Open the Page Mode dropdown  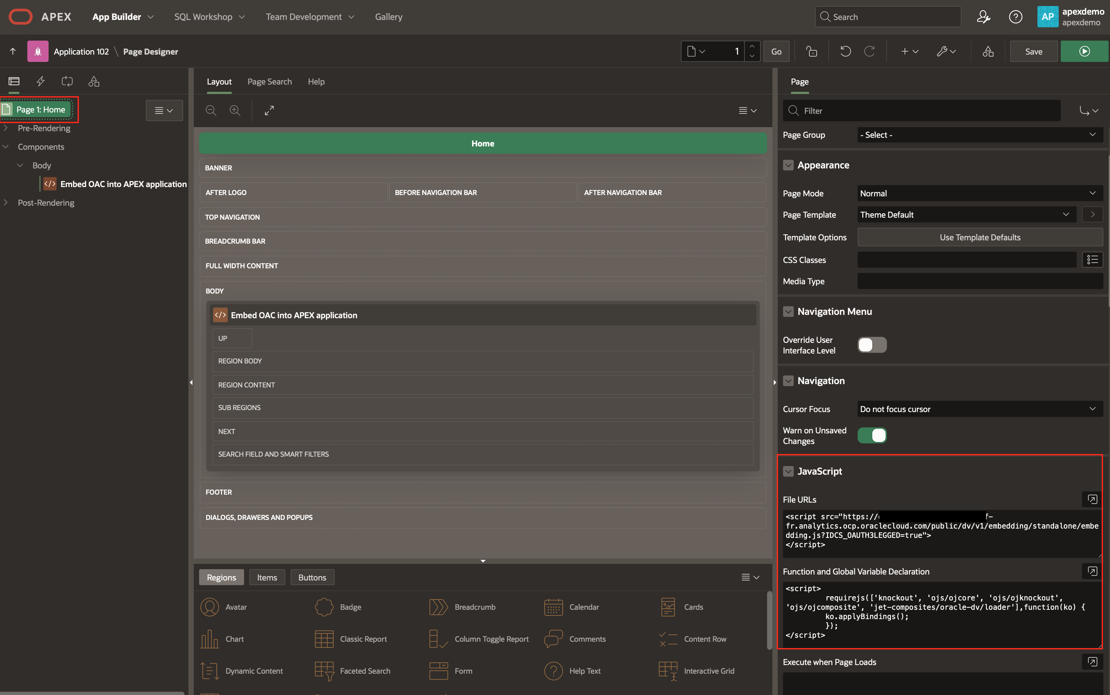click(979, 193)
